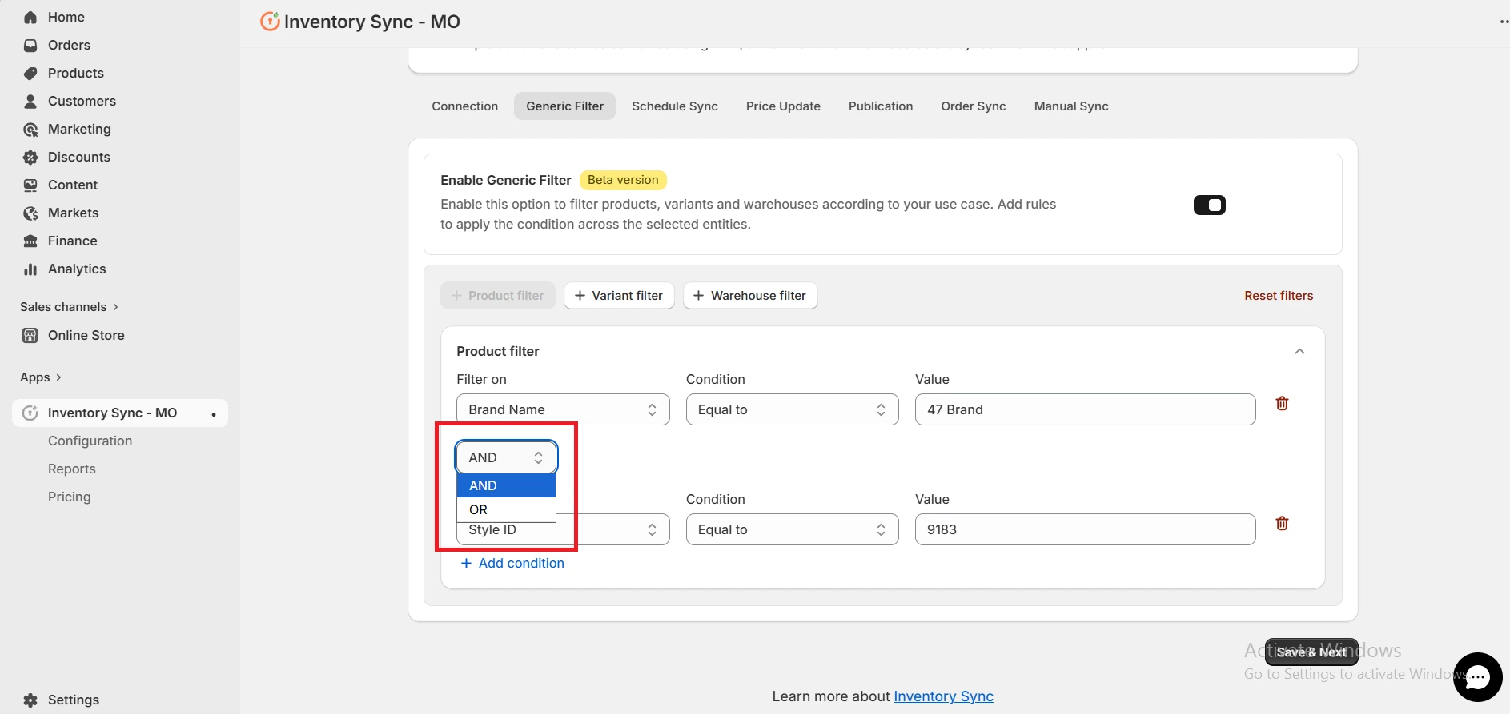The height and width of the screenshot is (714, 1510).
Task: Open the chat support bubble
Action: (1477, 677)
